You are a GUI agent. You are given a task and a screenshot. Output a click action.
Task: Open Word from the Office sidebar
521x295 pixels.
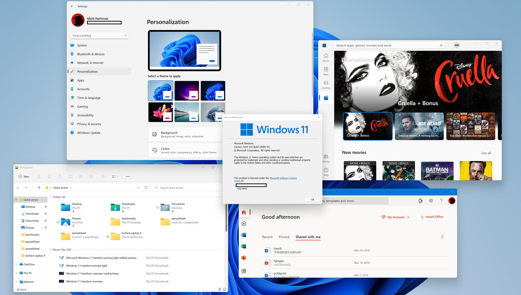244,235
